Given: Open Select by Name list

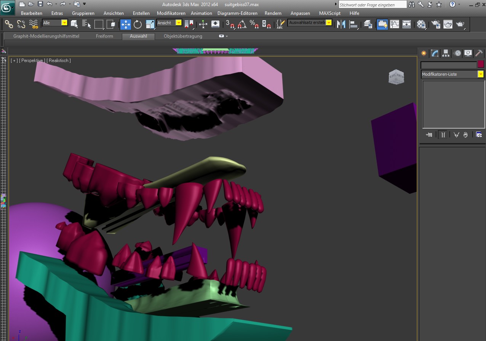Looking at the screenshot, I should coord(86,24).
